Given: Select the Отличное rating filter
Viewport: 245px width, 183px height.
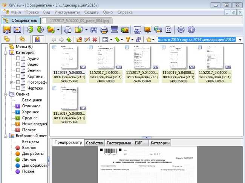Looking at the screenshot, I should 31,107.
